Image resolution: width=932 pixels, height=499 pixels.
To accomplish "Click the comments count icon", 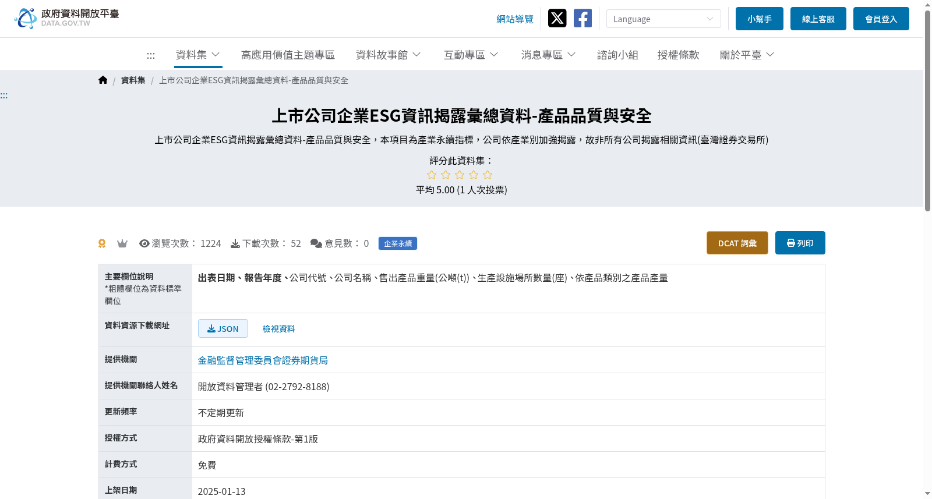I will click(x=316, y=243).
